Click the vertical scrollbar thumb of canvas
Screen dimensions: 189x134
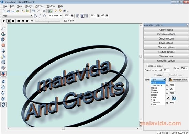pyautogui.click(x=141, y=56)
